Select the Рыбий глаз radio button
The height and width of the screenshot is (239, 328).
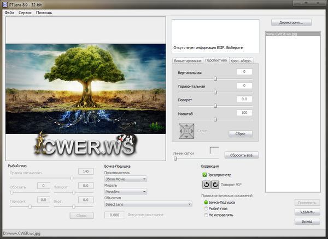click(x=206, y=209)
